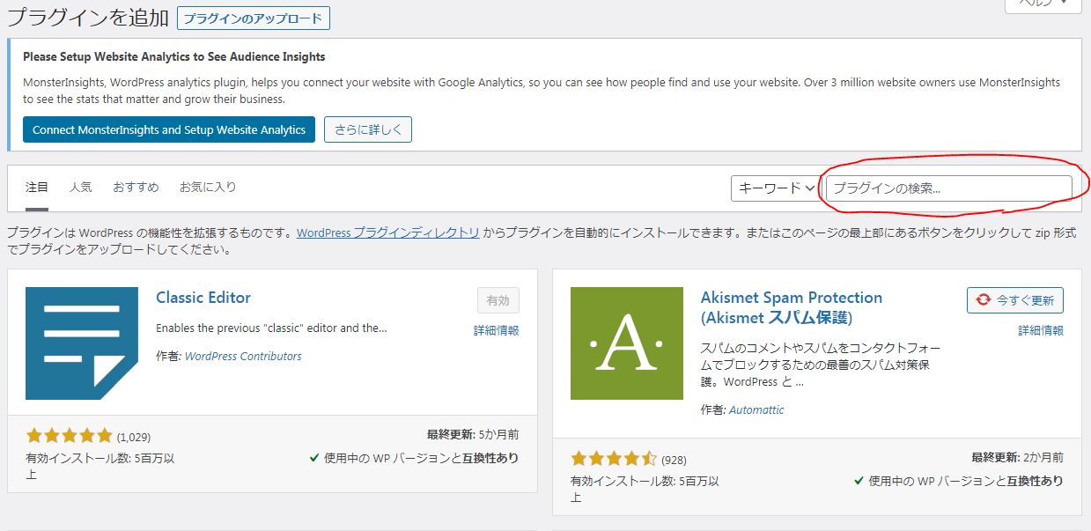Click the Akismet star rating
The height and width of the screenshot is (531, 1091).
[x=615, y=459]
